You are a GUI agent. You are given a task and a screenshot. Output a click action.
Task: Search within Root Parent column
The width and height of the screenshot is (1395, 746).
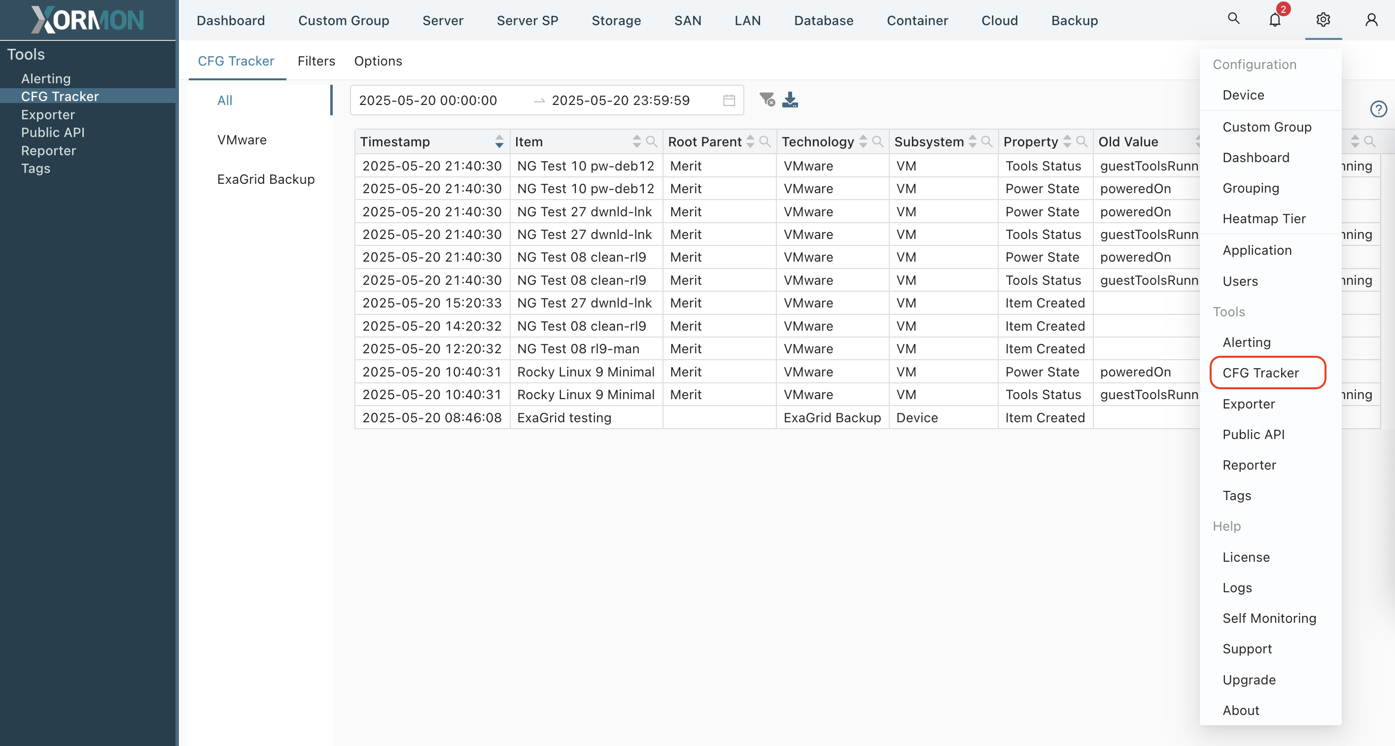(x=765, y=142)
